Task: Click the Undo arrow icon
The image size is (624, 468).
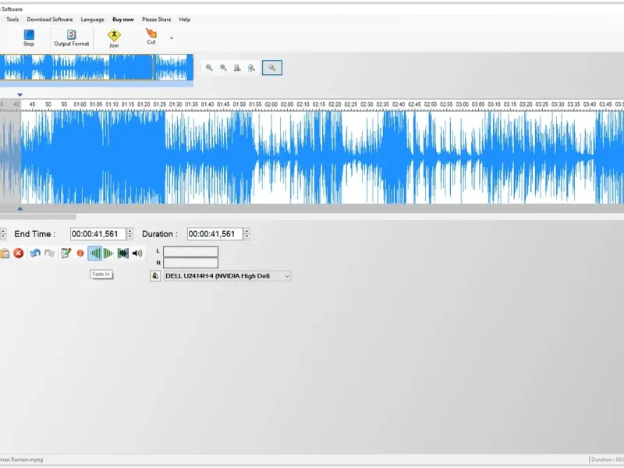Action: pyautogui.click(x=35, y=253)
